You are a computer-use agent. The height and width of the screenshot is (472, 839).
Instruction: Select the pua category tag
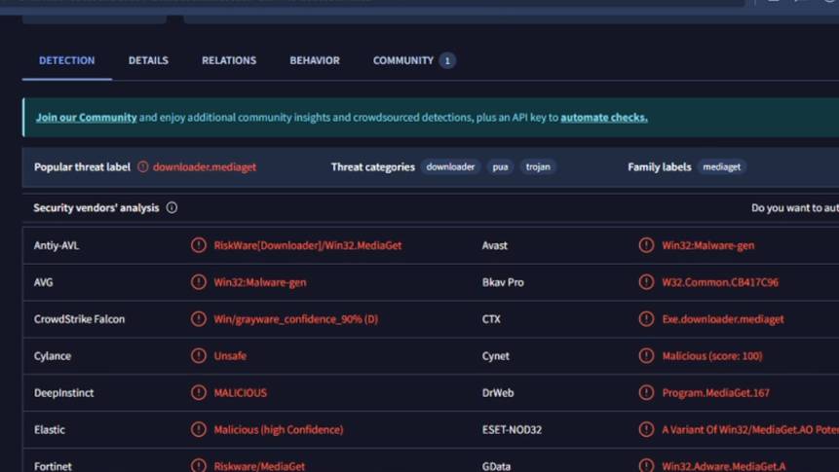[x=500, y=166]
